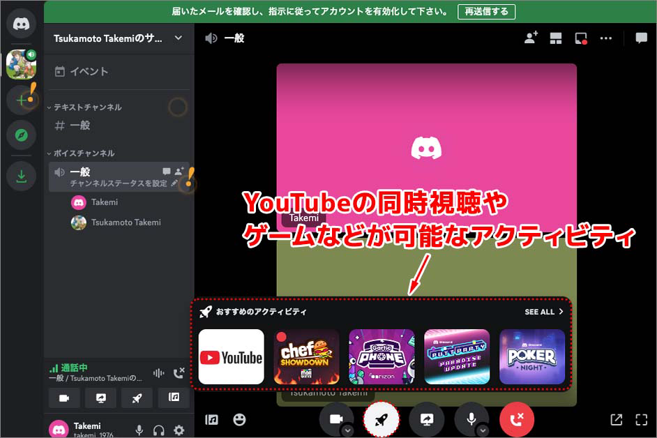This screenshot has width=657, height=438.
Task: Click the download apps icon
Action: pos(21,176)
